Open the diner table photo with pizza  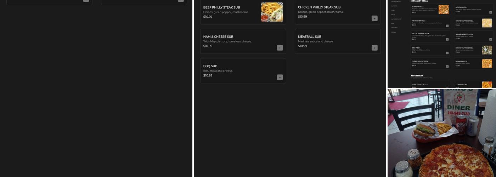442,133
